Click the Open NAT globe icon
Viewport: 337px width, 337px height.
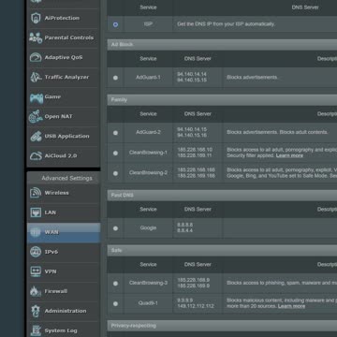(x=36, y=117)
